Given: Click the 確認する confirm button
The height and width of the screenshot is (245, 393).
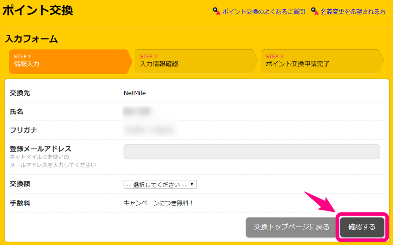Looking at the screenshot, I should (362, 227).
